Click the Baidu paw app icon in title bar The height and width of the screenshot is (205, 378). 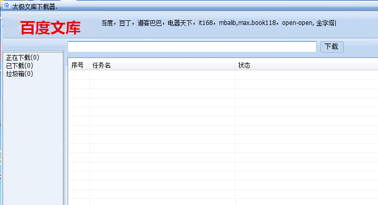coord(7,5)
